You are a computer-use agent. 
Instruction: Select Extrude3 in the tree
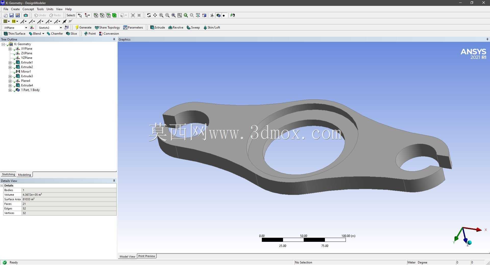[27, 76]
